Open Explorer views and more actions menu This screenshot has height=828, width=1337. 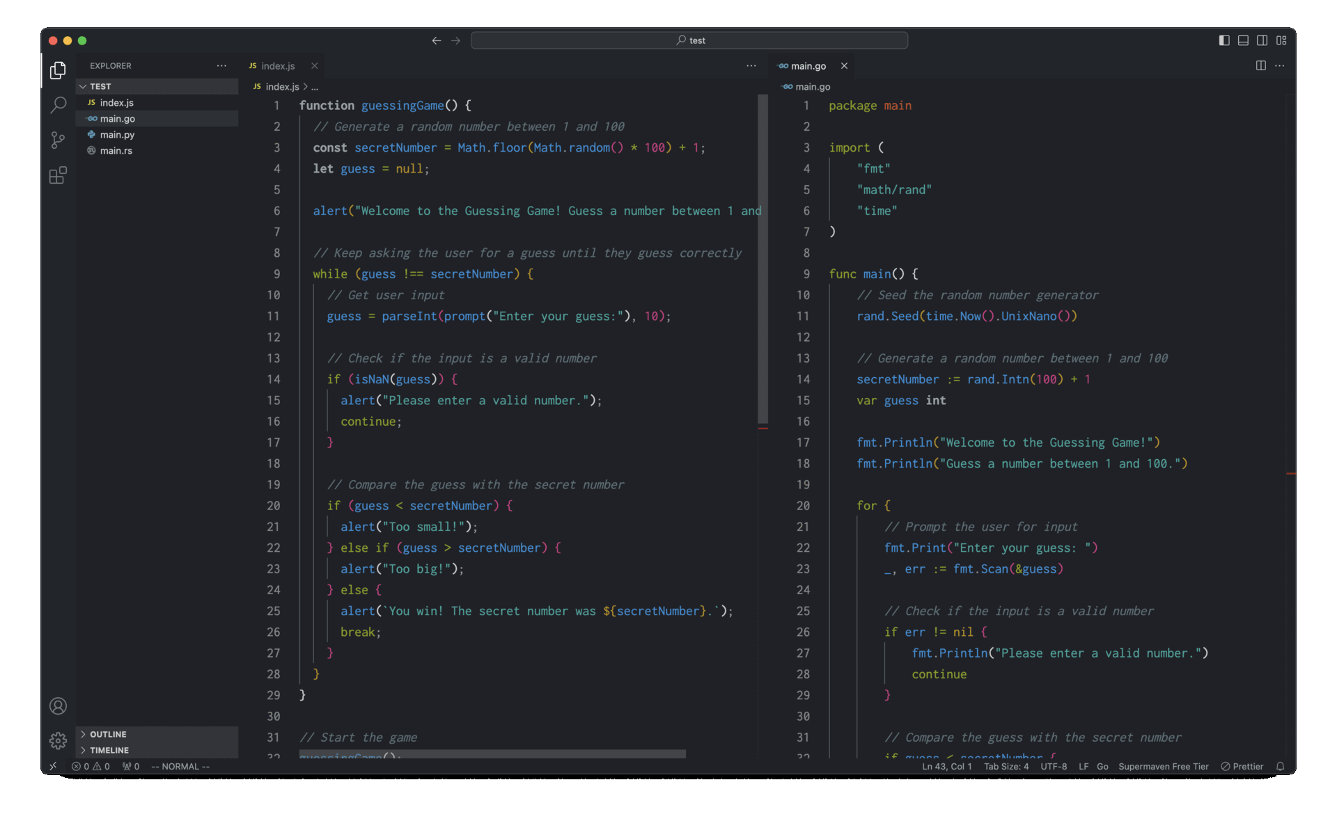221,65
